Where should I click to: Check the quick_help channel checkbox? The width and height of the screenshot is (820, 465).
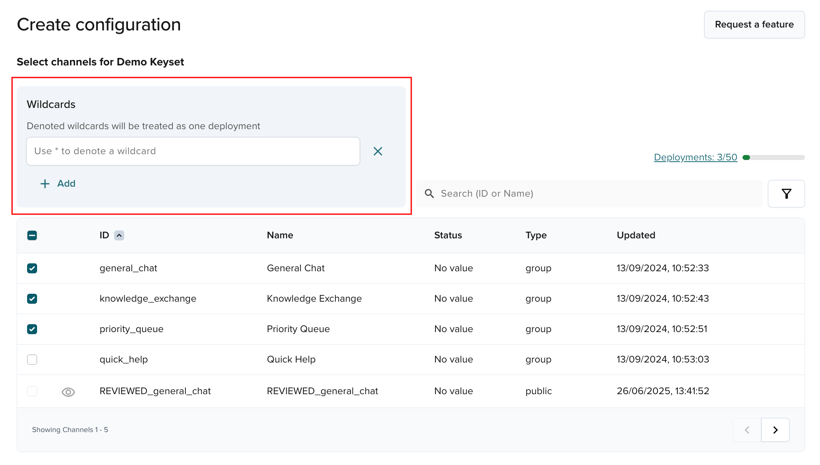(32, 360)
